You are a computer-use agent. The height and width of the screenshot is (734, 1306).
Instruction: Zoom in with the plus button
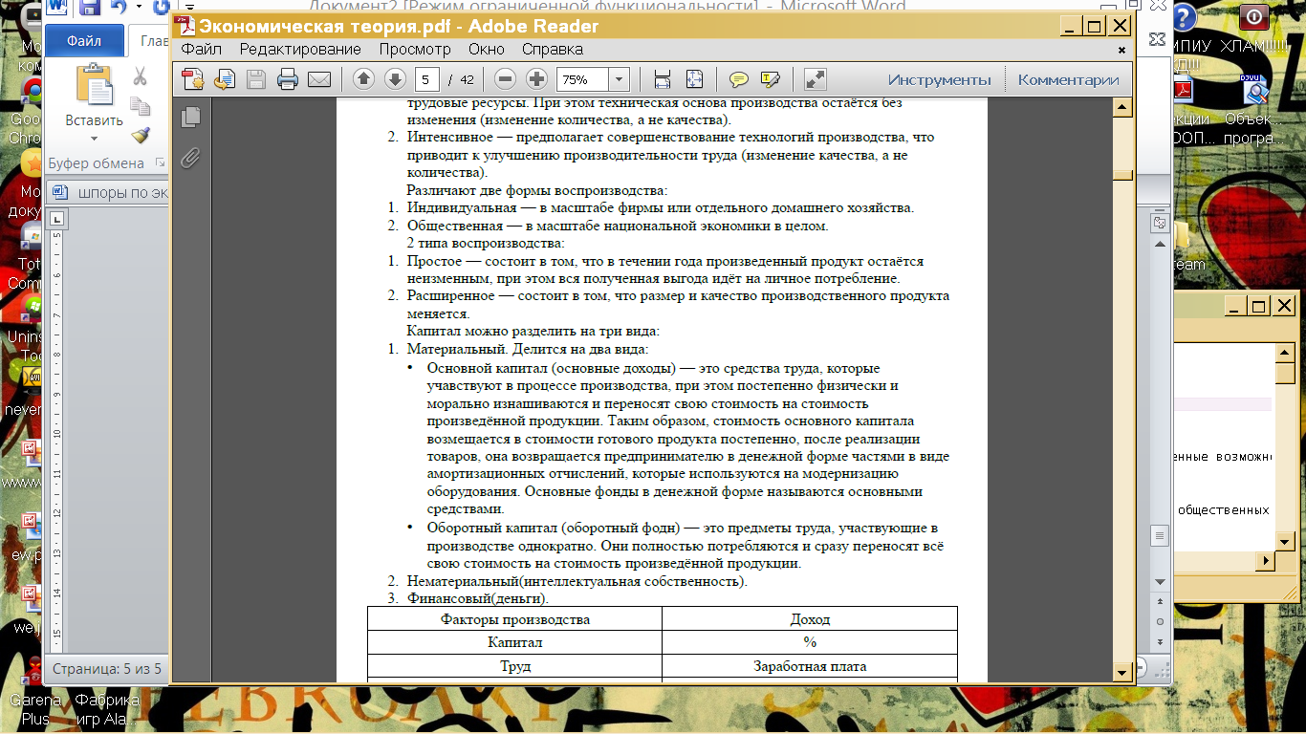point(537,79)
